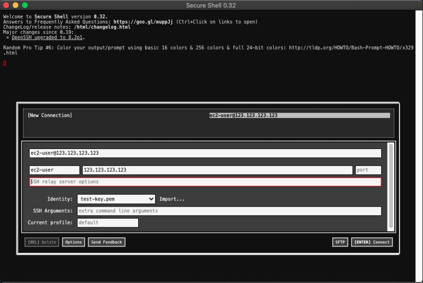This screenshot has width=423, height=283.
Task: Select saved connection ec2-user@123.123.123.123 in list
Action: [x=299, y=115]
